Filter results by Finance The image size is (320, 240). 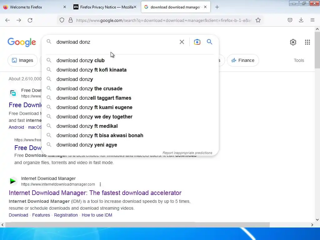243,60
